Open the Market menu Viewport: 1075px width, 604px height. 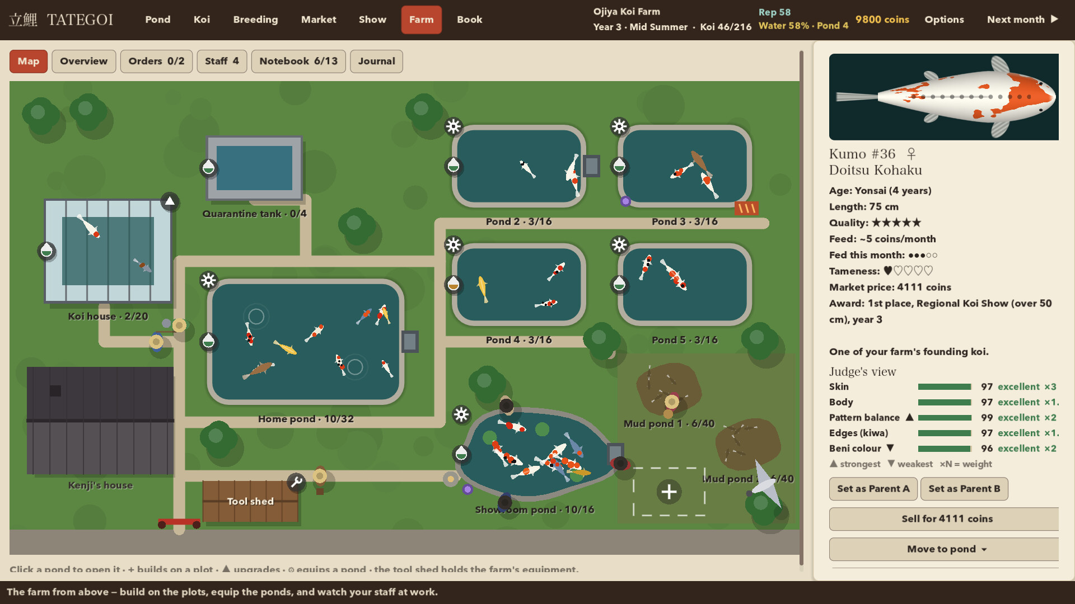319,20
